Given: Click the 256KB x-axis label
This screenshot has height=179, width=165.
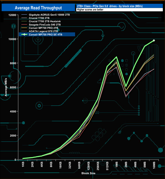Looking at the screenshot, I should 98,166.
